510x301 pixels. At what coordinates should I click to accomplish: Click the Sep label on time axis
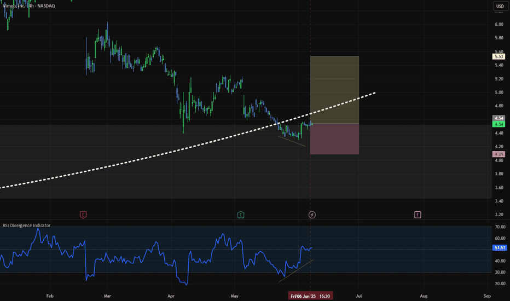(x=487, y=296)
